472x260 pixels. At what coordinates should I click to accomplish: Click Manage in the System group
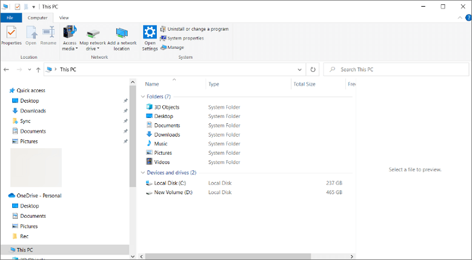[x=172, y=47]
